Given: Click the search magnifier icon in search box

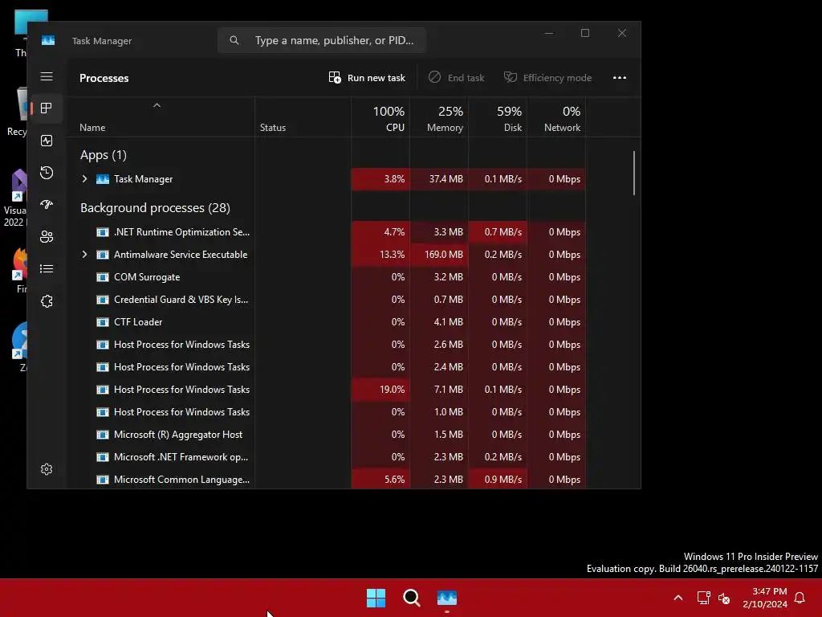Looking at the screenshot, I should [234, 40].
